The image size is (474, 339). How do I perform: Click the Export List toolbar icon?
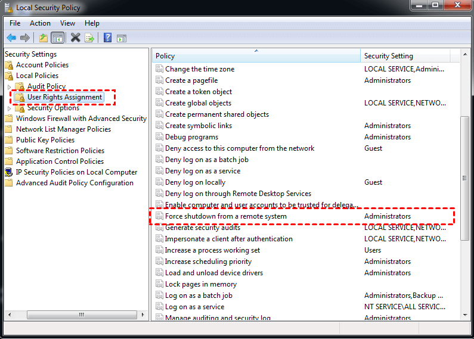pos(89,38)
